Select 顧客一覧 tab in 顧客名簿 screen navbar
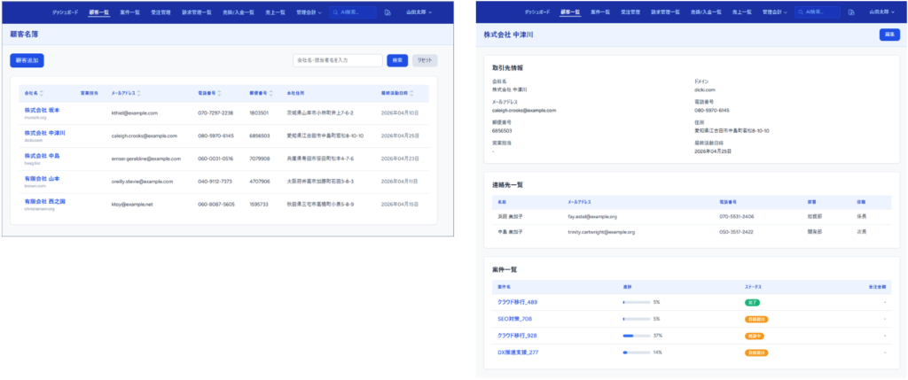Viewport: 908px width, 380px height. coord(99,12)
